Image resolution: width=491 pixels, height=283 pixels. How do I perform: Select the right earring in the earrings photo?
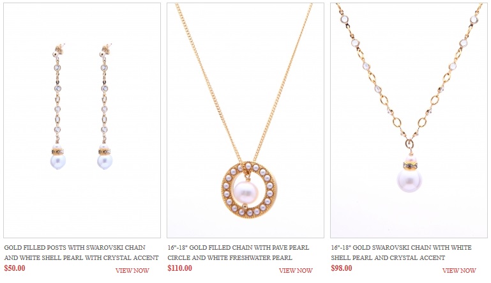click(105, 107)
